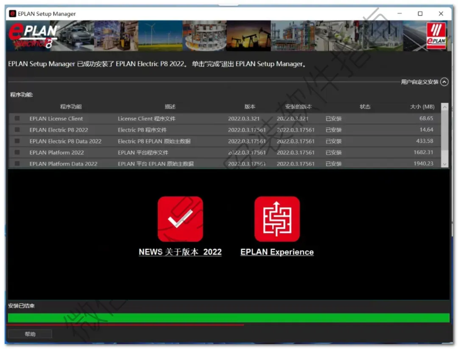Open the EPLAN Experience maze icon
458x349 pixels.
pos(277,219)
